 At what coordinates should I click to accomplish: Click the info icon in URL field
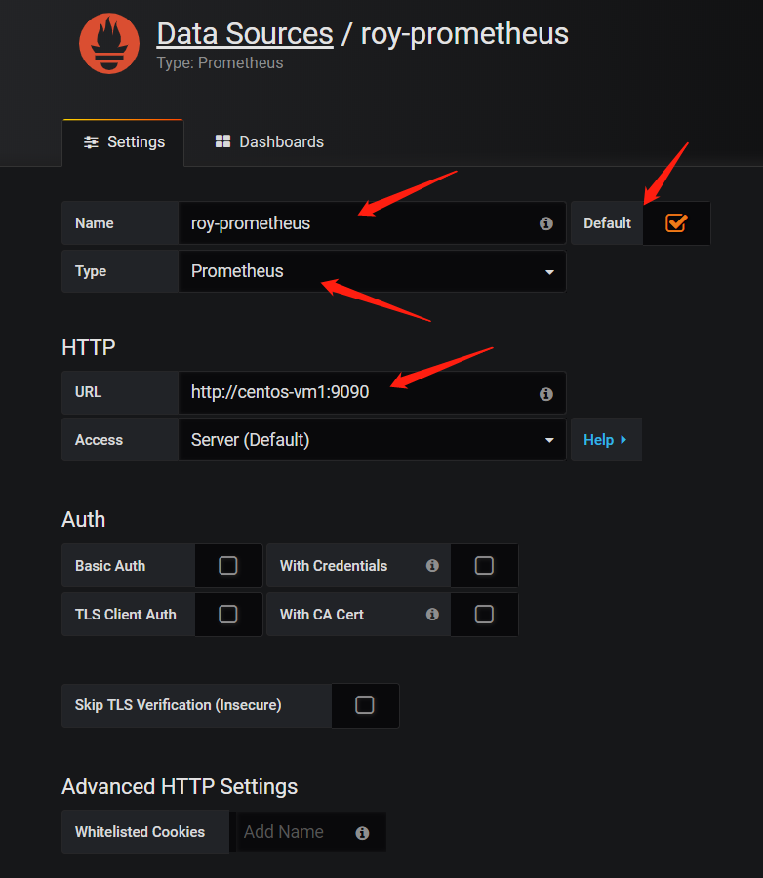tap(546, 394)
